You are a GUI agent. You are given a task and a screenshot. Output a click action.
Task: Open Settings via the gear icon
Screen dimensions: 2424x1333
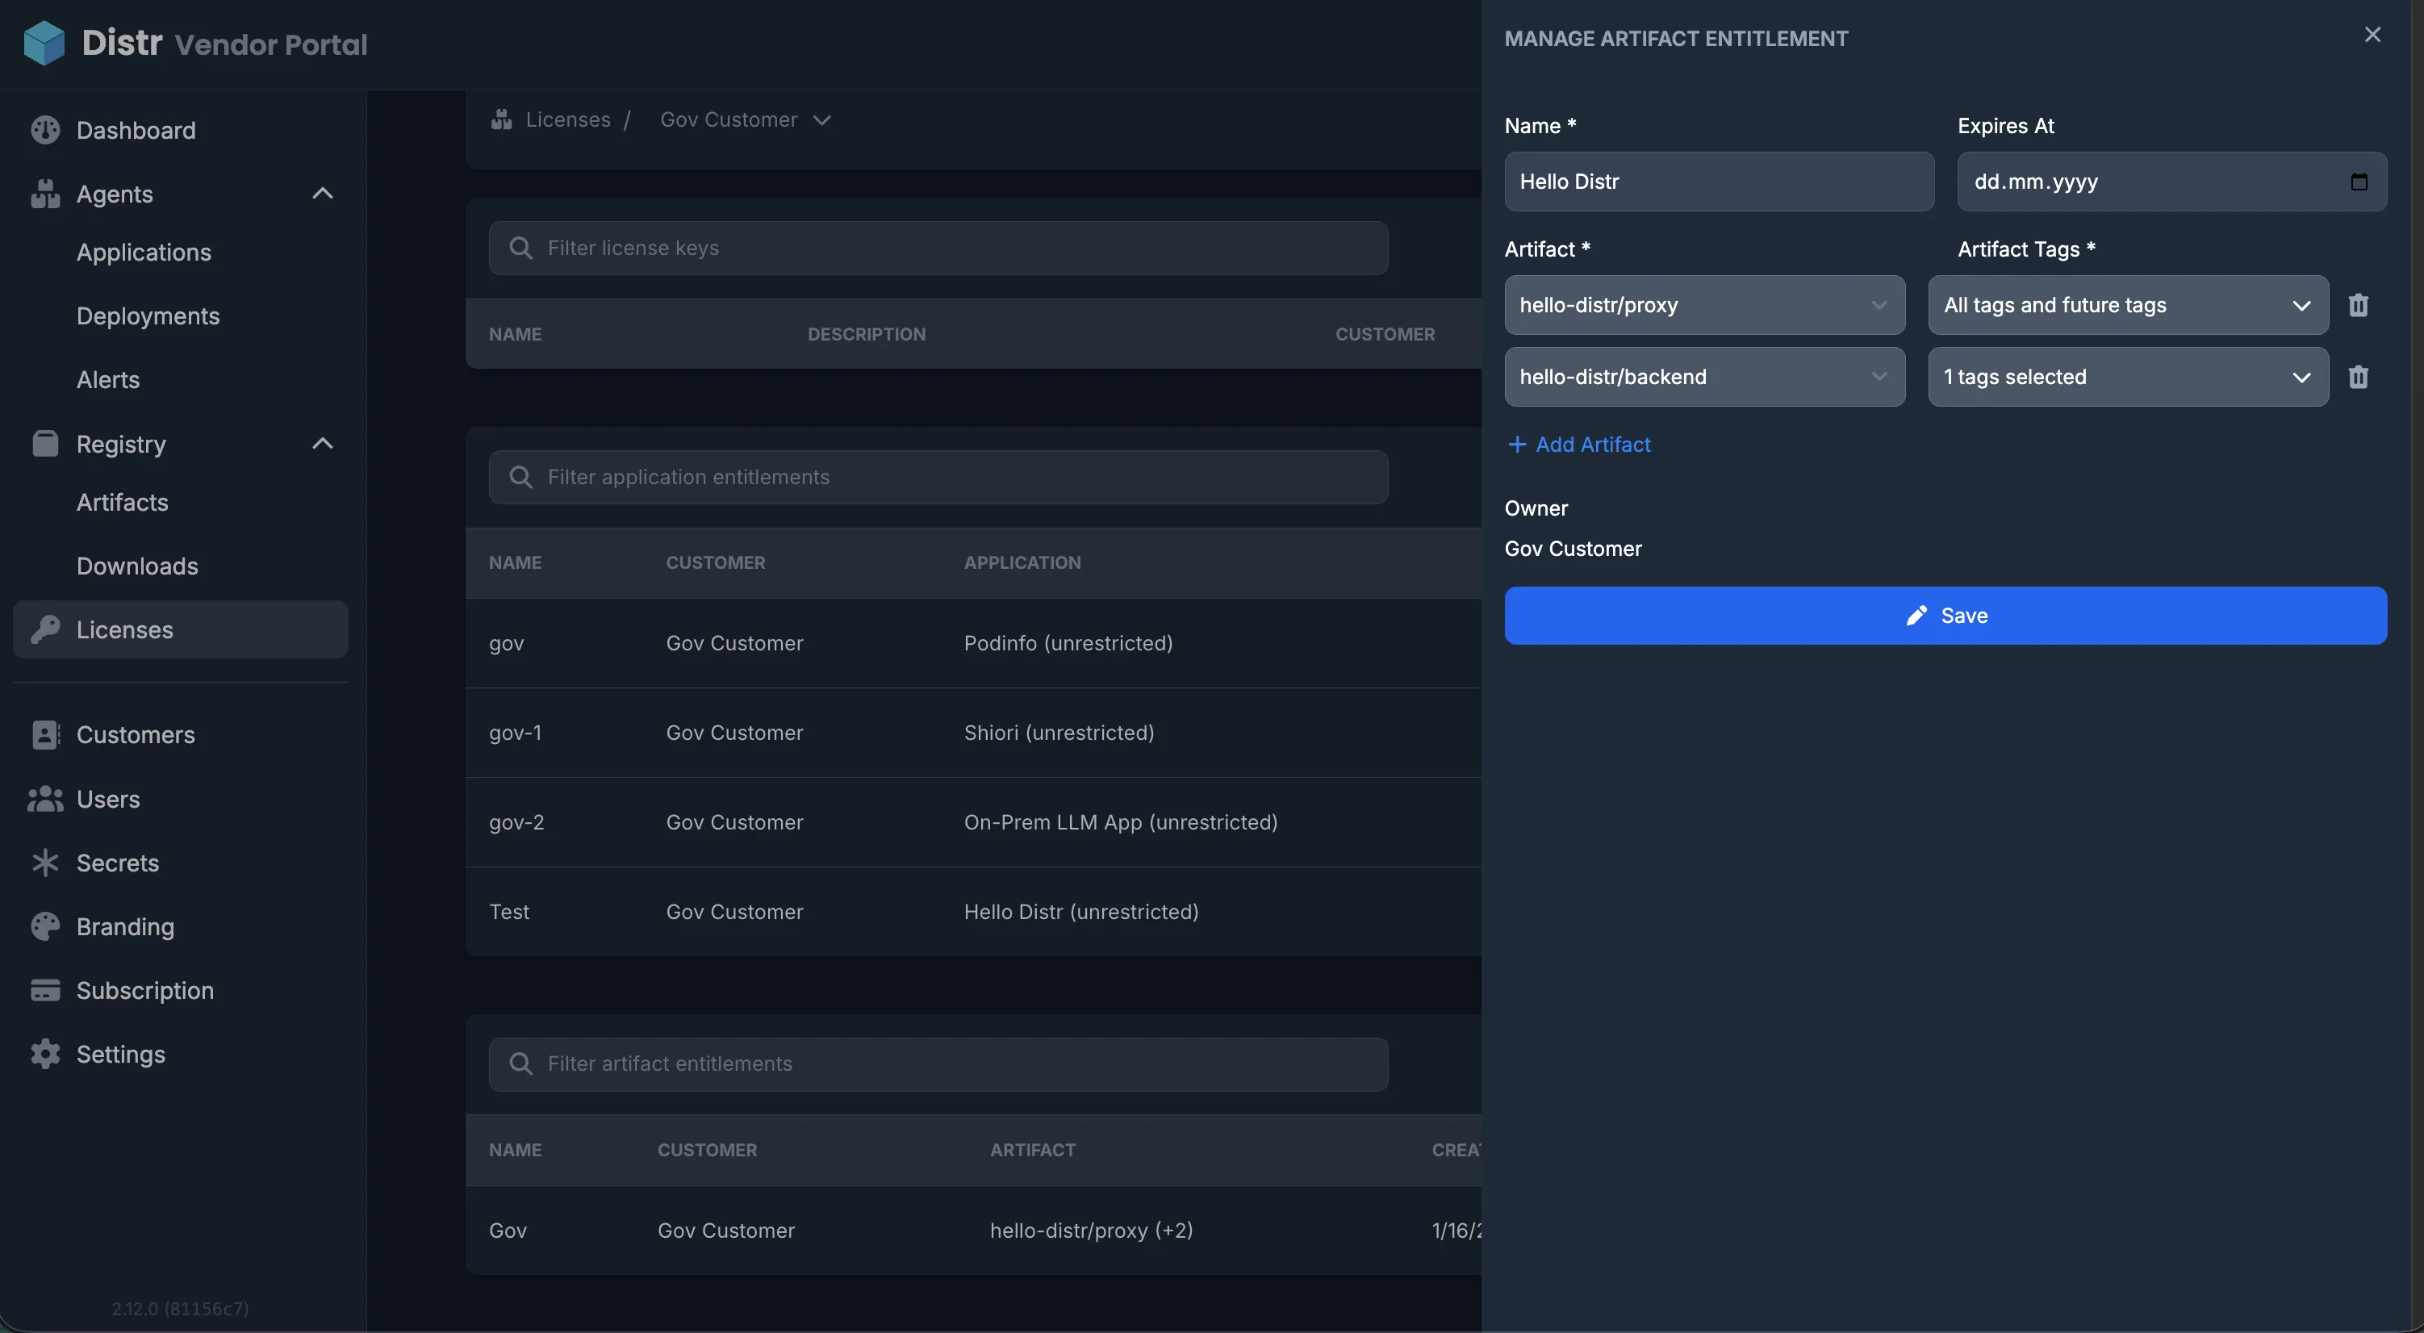tap(46, 1054)
